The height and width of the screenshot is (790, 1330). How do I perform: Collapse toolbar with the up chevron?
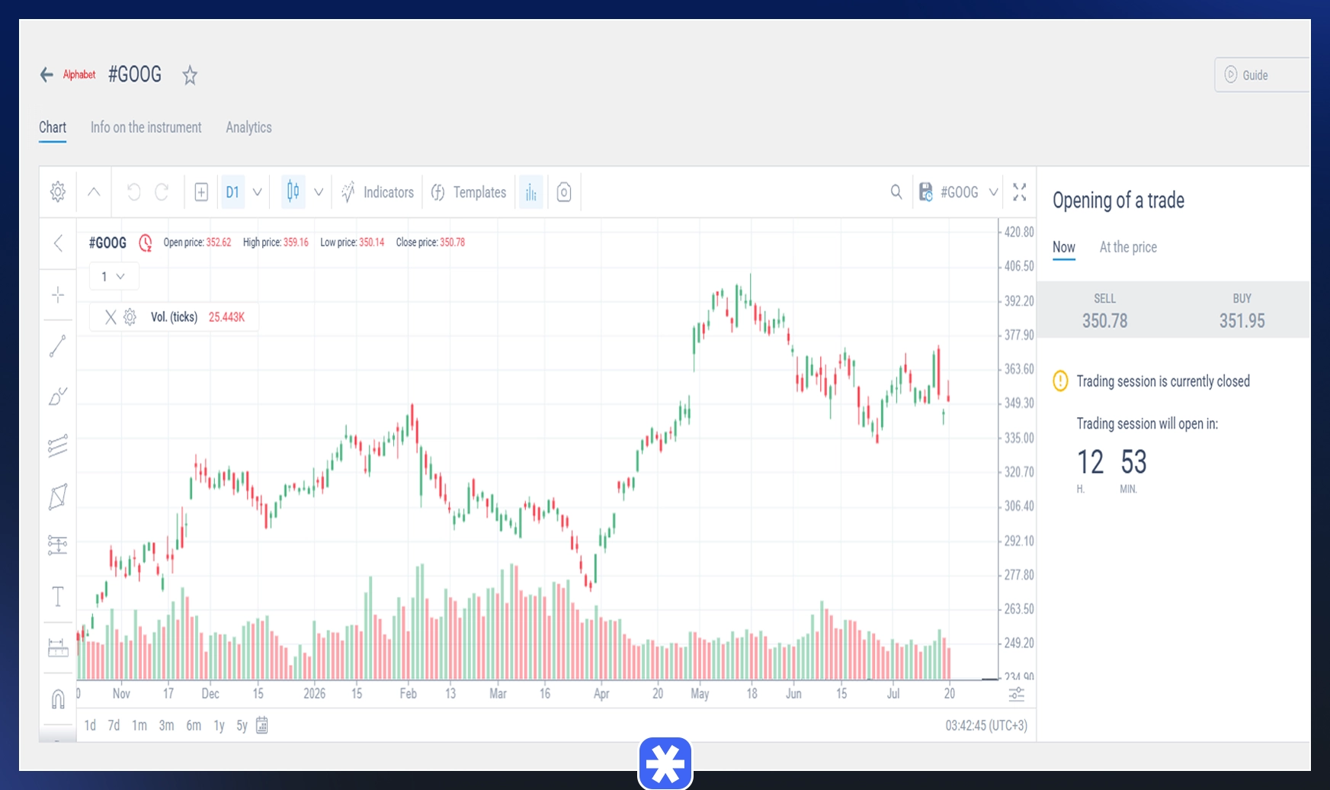click(x=94, y=192)
